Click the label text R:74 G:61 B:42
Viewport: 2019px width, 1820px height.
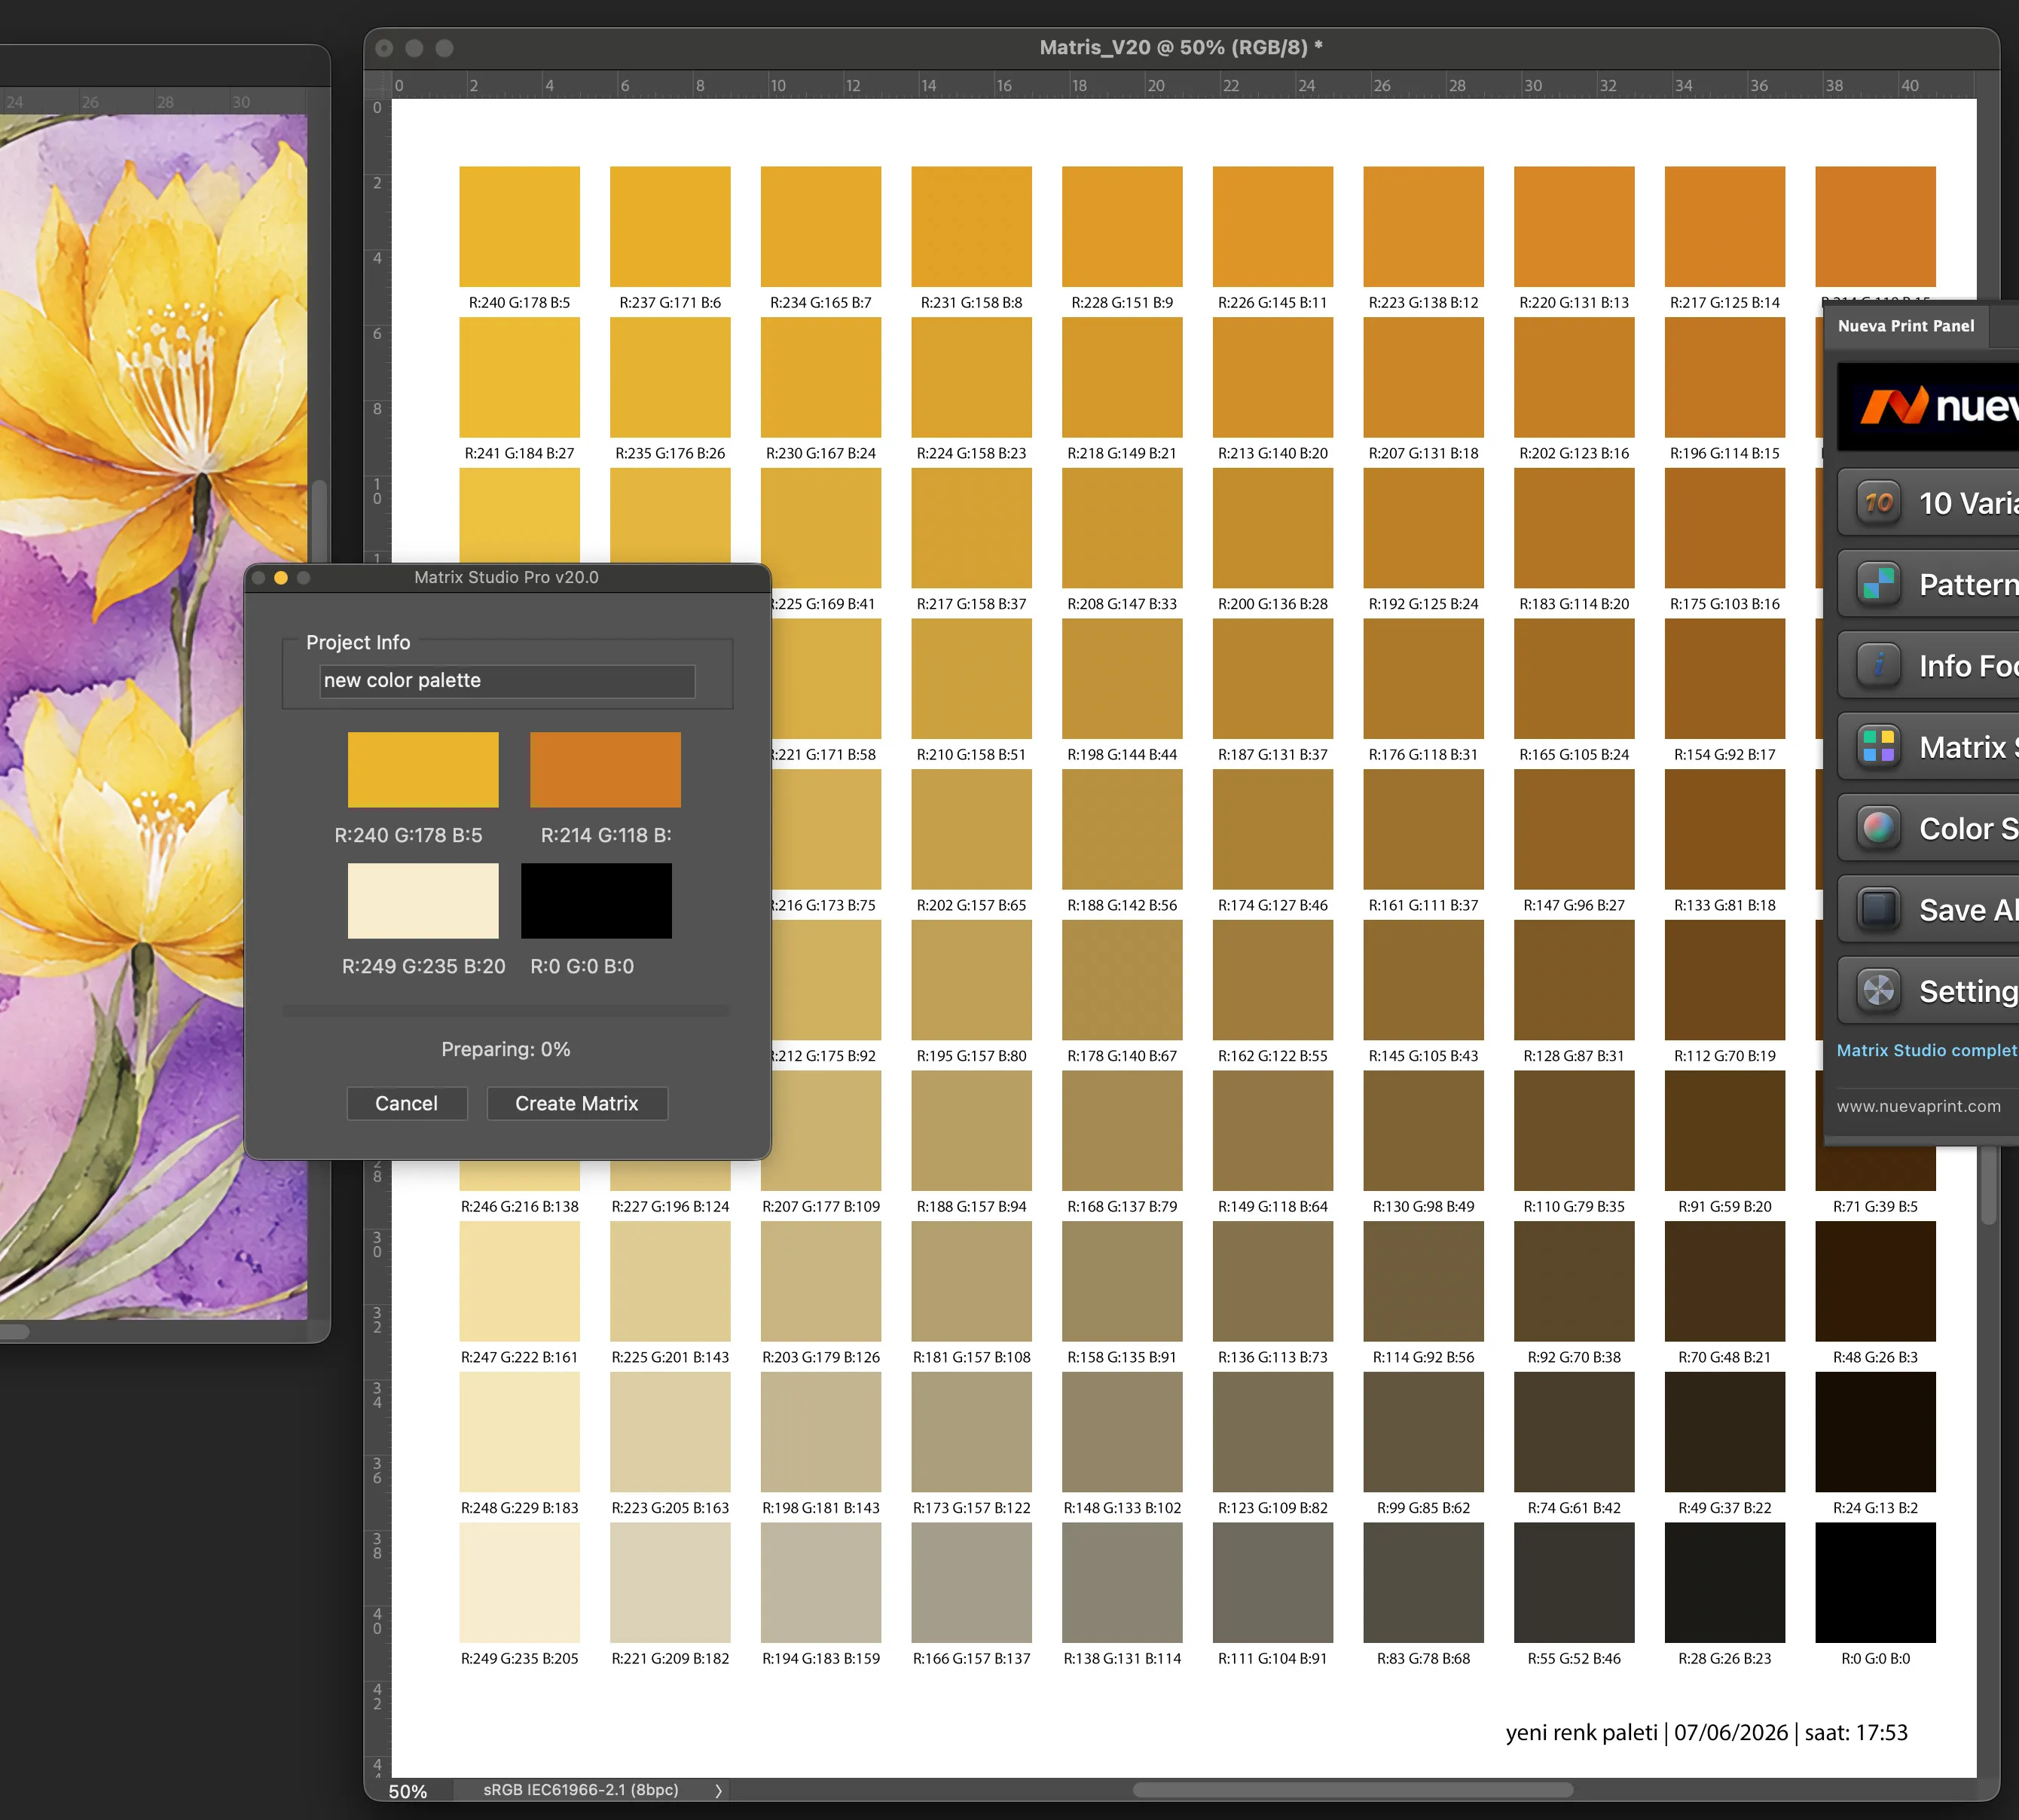[1574, 1508]
